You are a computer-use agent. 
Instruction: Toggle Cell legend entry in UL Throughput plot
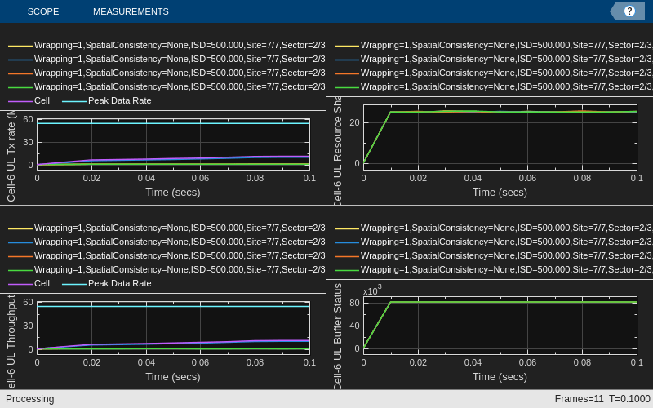[29, 283]
